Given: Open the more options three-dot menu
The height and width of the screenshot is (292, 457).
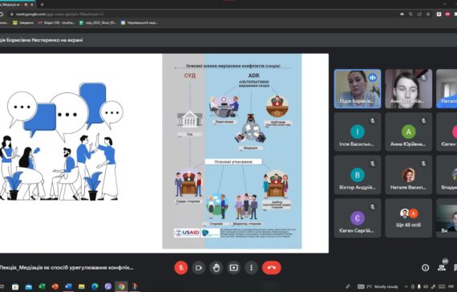Looking at the screenshot, I should click(251, 267).
